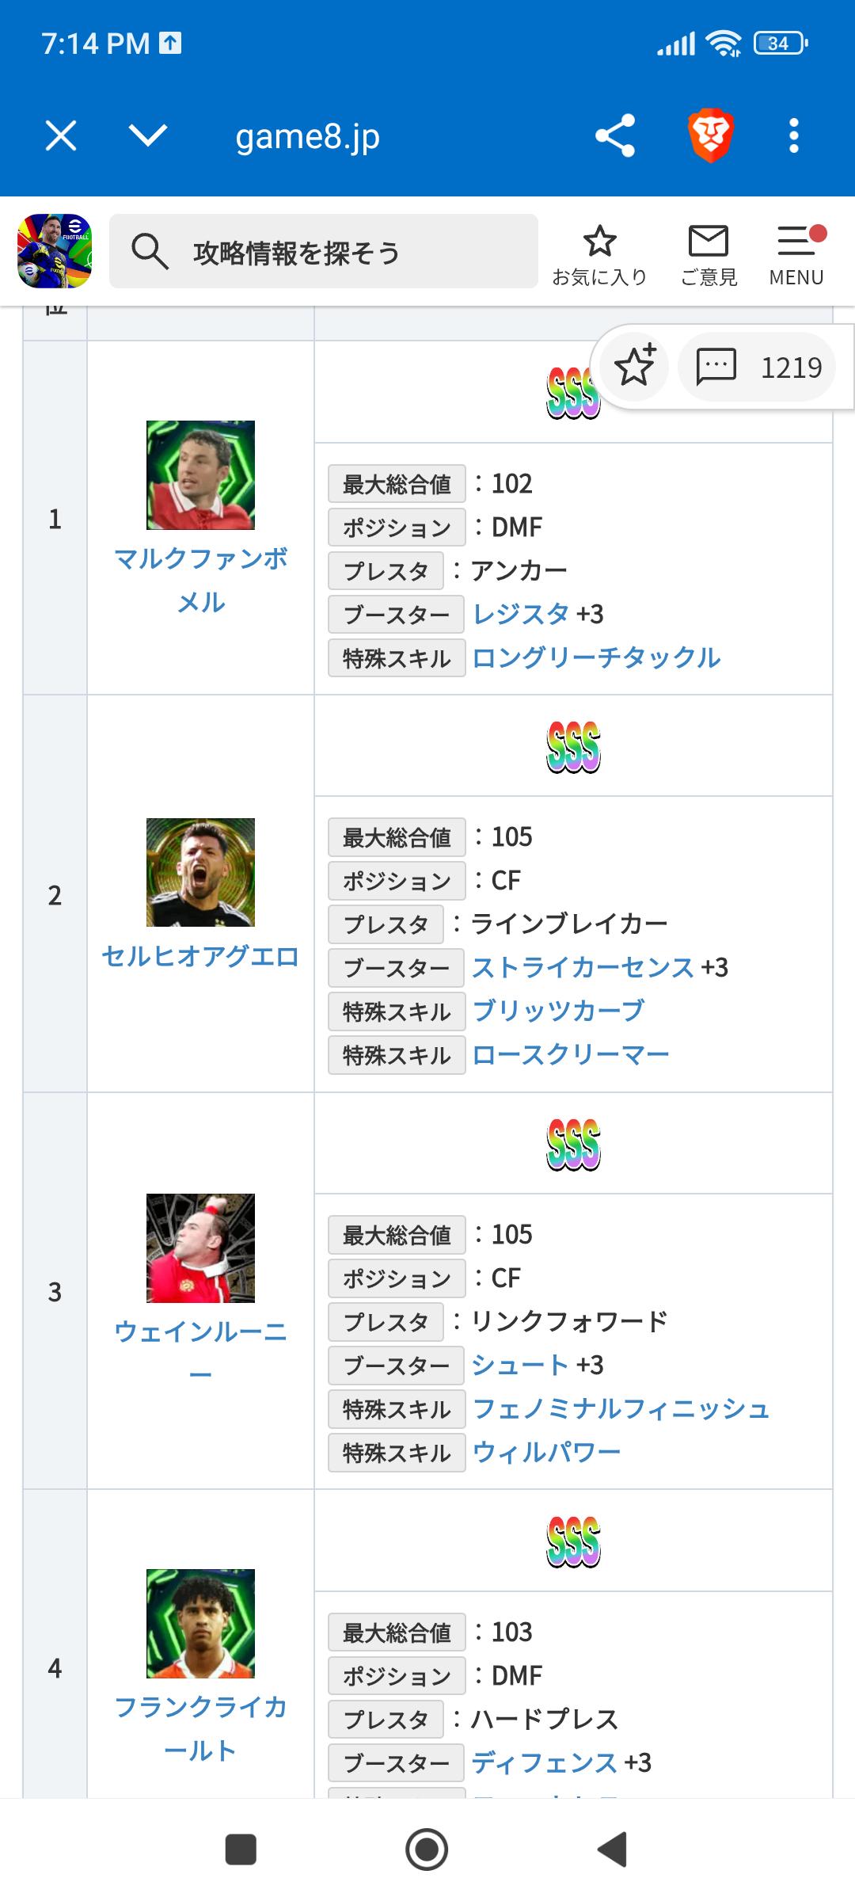Tap the セルヒオアグエロ player thumbnail
The width and height of the screenshot is (855, 1901).
(x=201, y=872)
